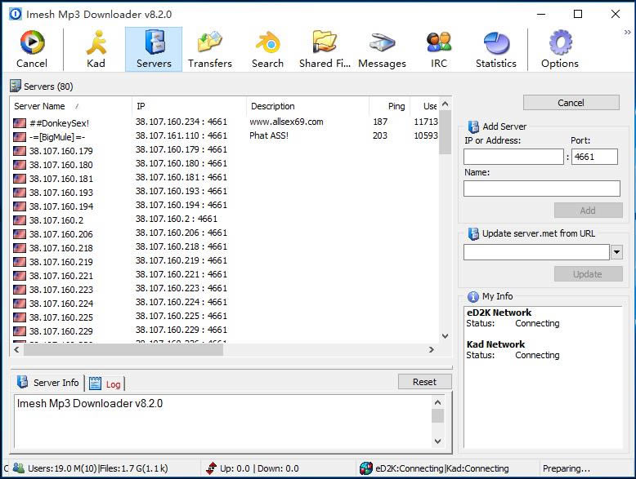Click IP cell 38.107.160.224 : 4661
Viewport: 636px width, 479px height.
(x=181, y=302)
